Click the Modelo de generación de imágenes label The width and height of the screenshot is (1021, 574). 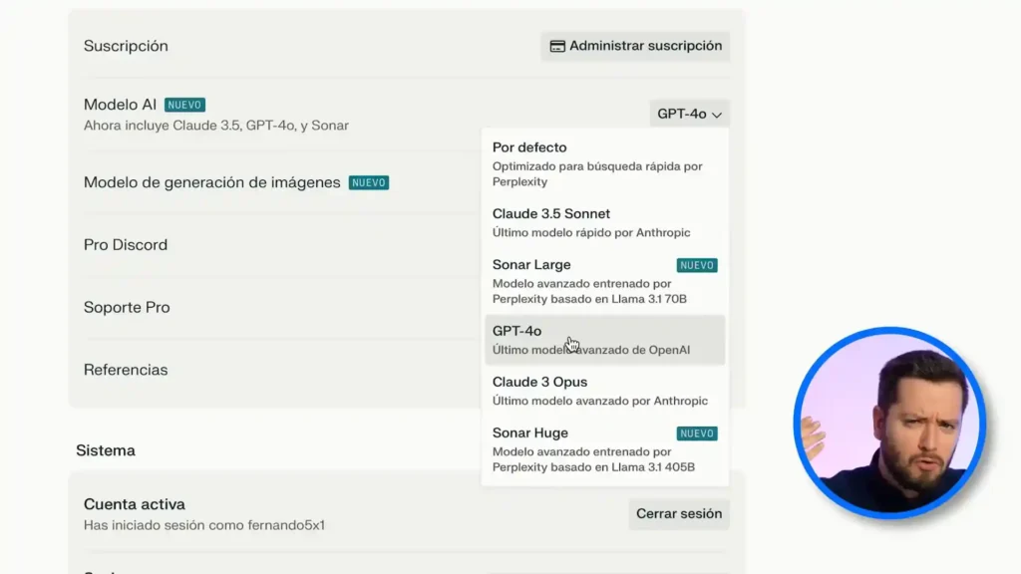[211, 182]
